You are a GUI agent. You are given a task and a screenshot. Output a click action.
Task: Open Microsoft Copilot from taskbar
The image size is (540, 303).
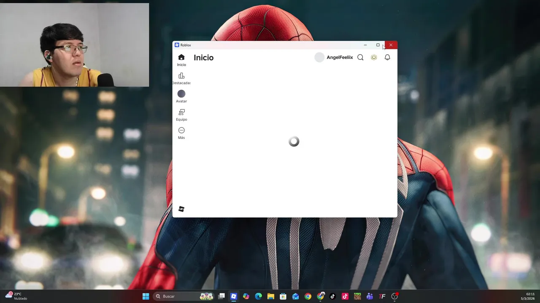246,296
